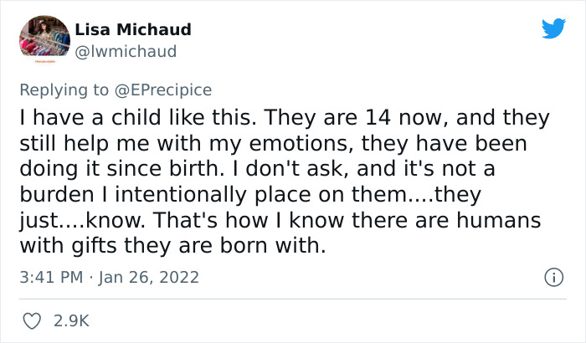Click the line starting "just....know"
Image resolution: width=586 pixels, height=343 pixels.
[280, 220]
